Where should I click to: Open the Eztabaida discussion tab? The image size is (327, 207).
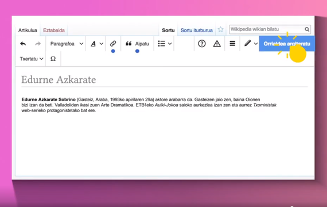(x=54, y=30)
